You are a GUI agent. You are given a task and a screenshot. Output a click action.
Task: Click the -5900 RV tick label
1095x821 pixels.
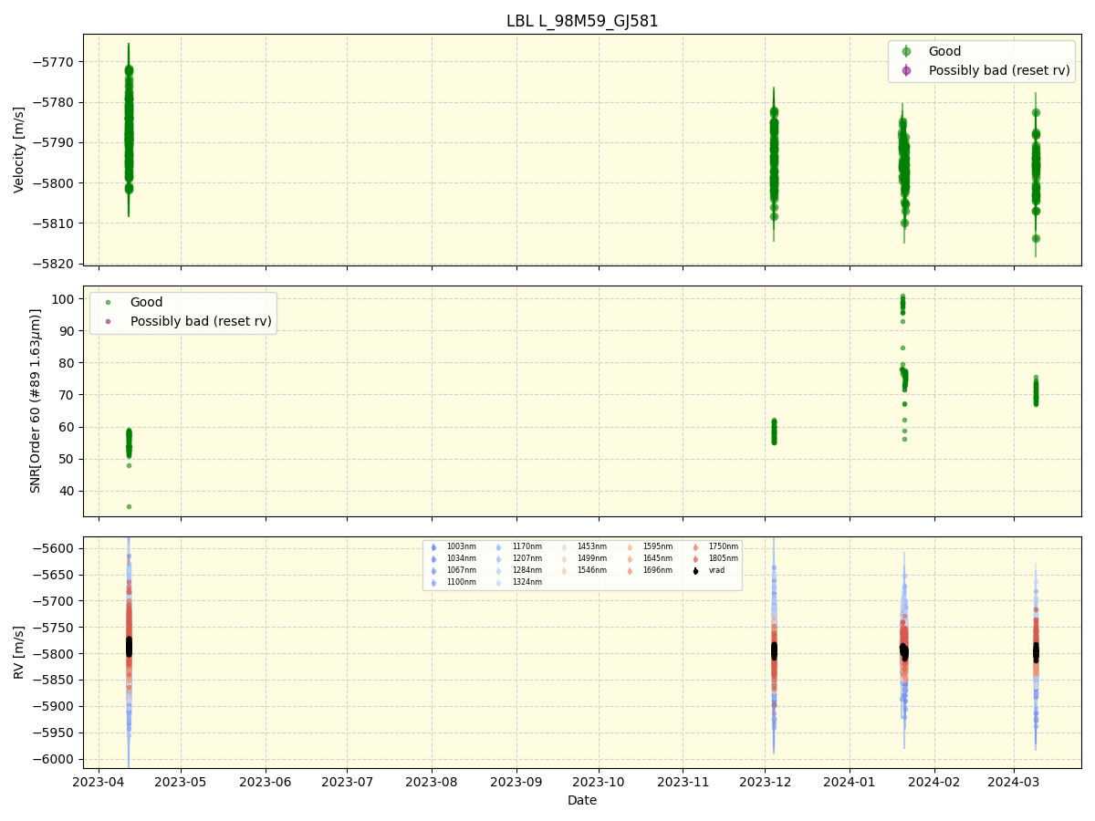[x=56, y=706]
